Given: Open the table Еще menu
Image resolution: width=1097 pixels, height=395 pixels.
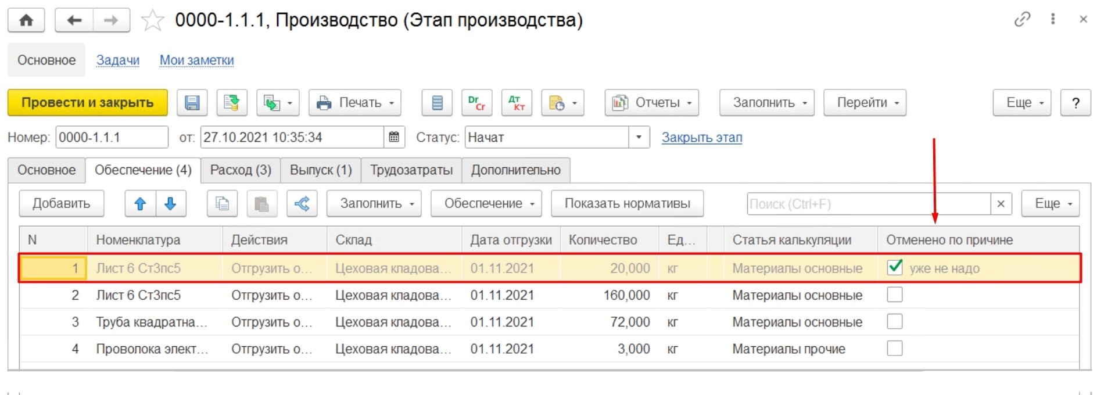Looking at the screenshot, I should point(1051,204).
